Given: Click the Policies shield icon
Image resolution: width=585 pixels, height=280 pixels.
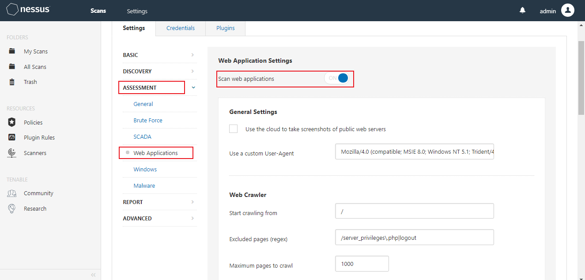Looking at the screenshot, I should coord(12,122).
